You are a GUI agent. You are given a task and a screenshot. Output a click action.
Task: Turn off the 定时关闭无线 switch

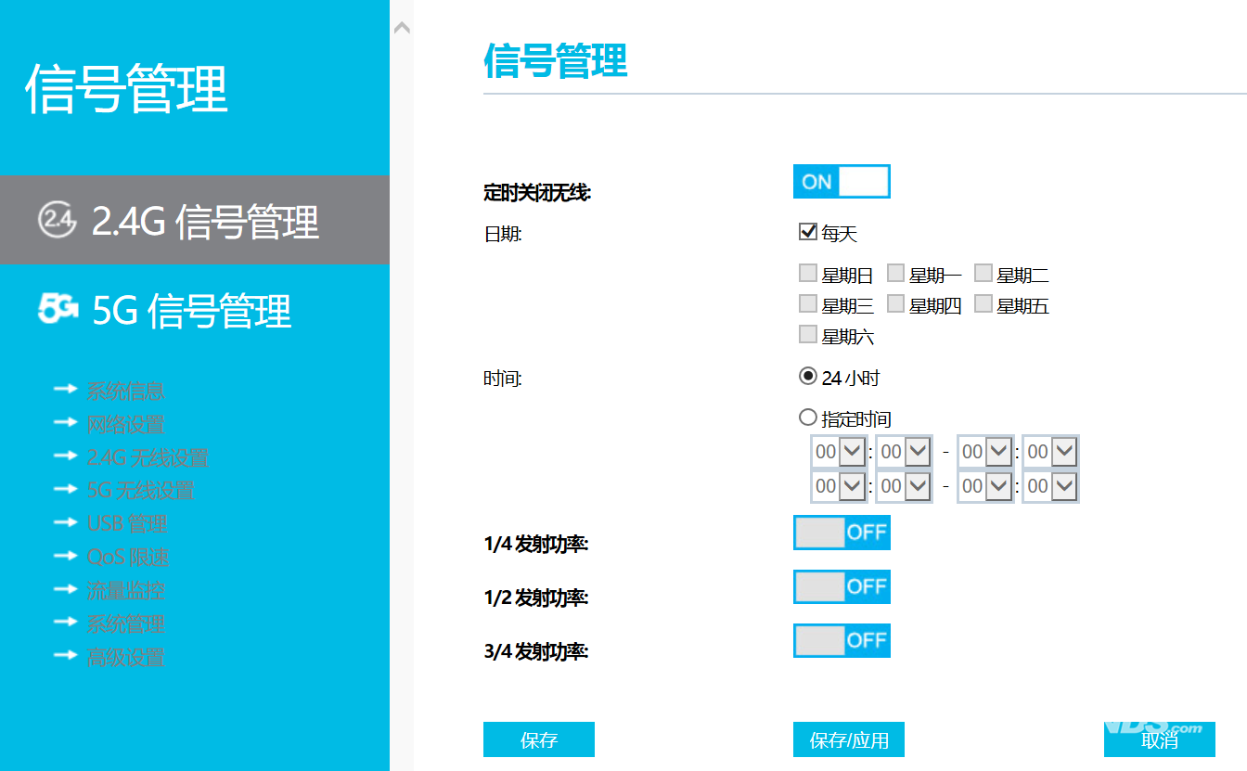842,182
